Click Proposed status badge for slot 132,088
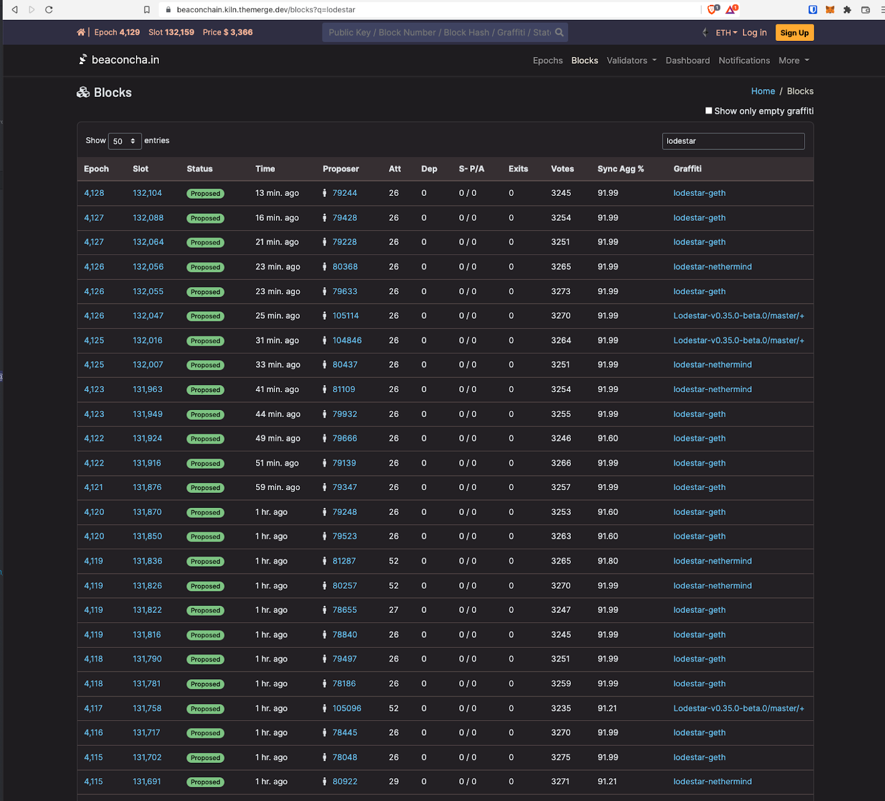Screen dimensions: 885x801 pos(205,218)
